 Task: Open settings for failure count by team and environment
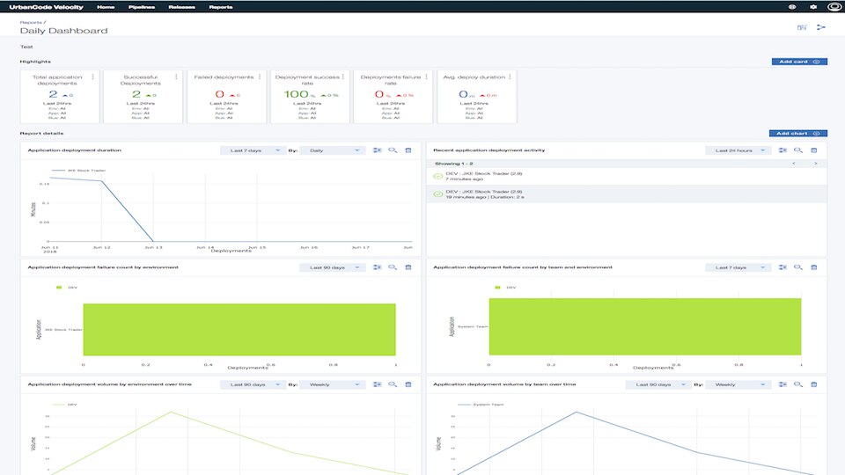[x=783, y=267]
